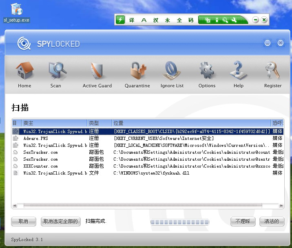Click the wrench tool icon in green toolbar
Viewport: 292px width, 248px height.
pos(234,20)
